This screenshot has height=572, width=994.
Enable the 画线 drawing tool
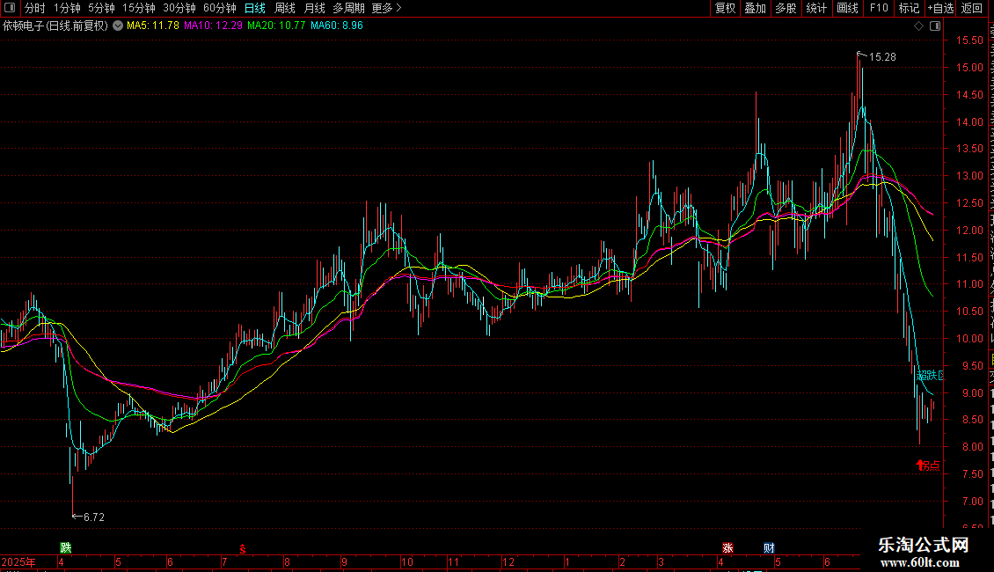tap(848, 8)
